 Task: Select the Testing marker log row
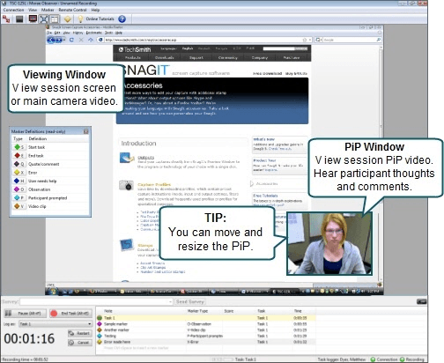(206, 336)
